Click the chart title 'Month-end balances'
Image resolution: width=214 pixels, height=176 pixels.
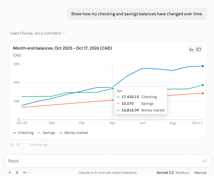pos(62,48)
